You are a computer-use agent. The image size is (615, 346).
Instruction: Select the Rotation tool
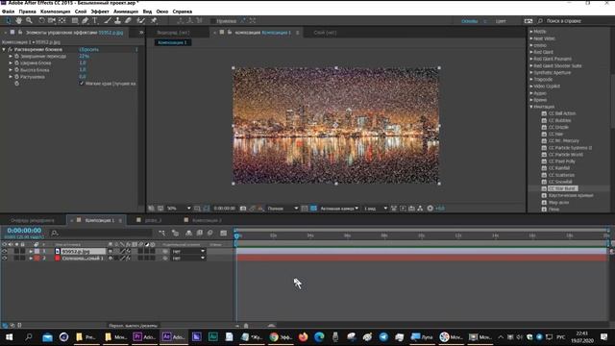pyautogui.click(x=41, y=20)
